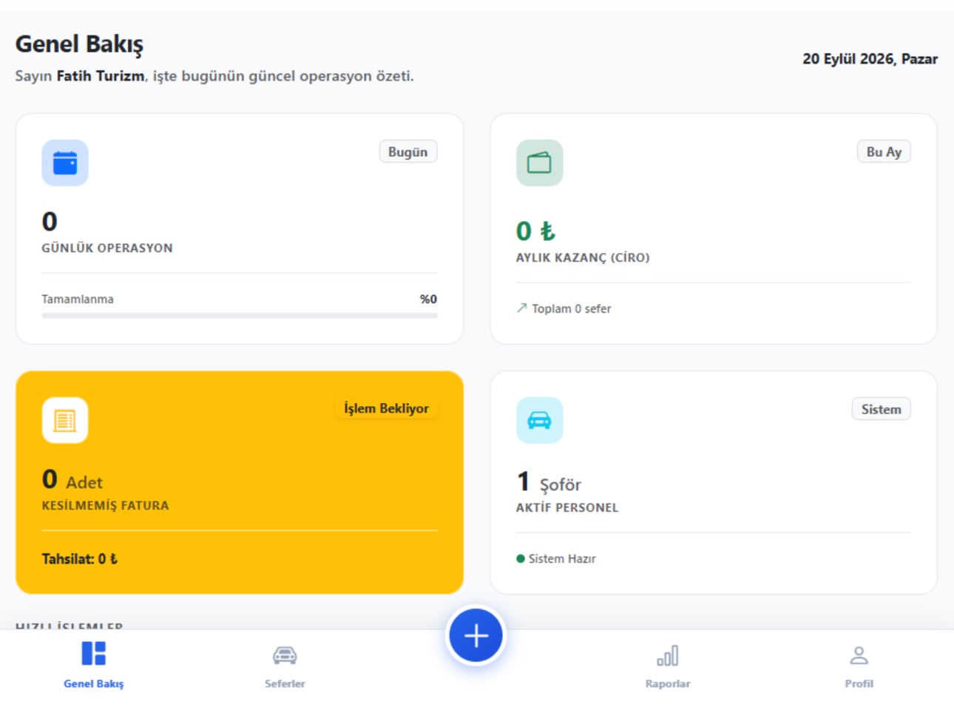Click the 1 Şoför count text
This screenshot has width=954, height=715.
[549, 482]
